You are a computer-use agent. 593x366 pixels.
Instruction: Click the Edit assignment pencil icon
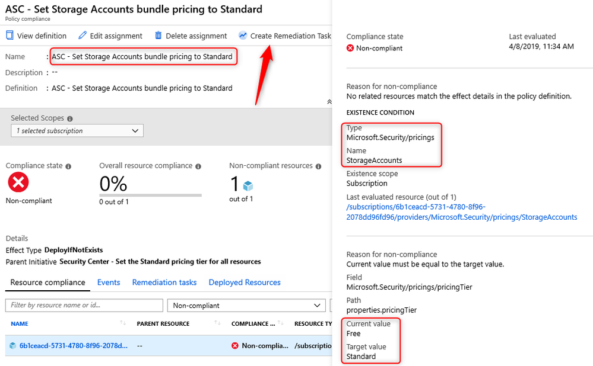[83, 36]
